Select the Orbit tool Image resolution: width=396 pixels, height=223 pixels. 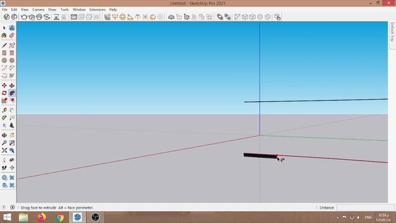(x=4, y=135)
